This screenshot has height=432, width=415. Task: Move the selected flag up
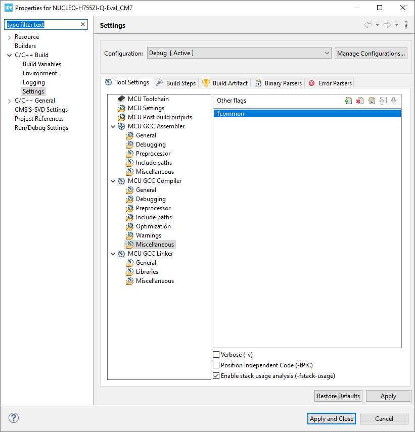[x=383, y=101]
